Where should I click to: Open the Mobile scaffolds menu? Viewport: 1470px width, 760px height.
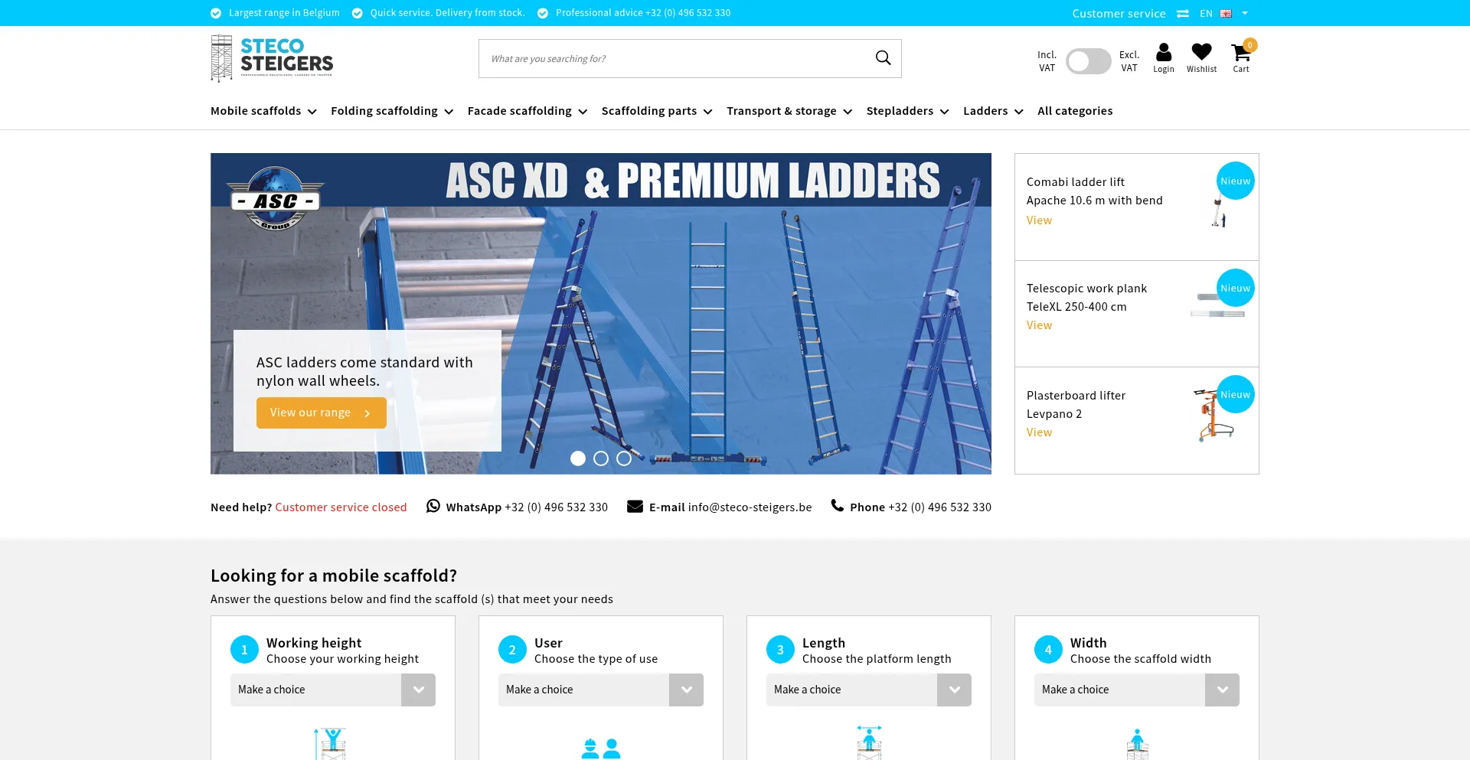263,111
